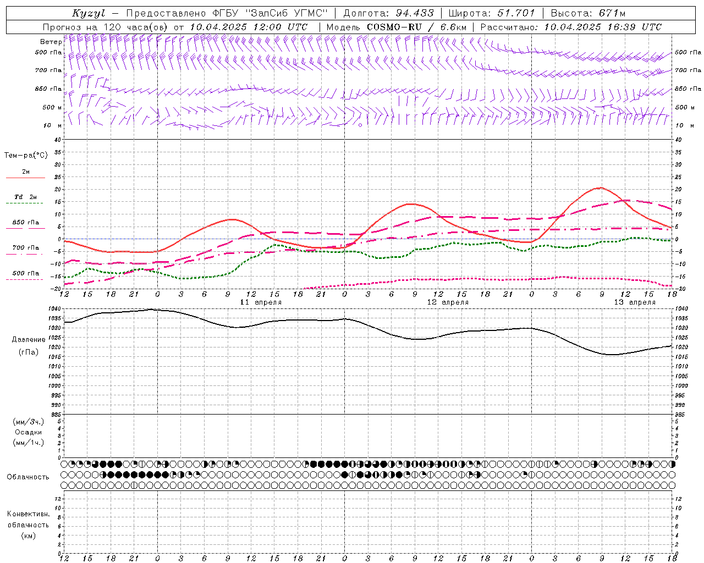Click the blue line sample under 2м legend
Image resolution: width=704 pixels, height=563 pixels.
coord(25,178)
